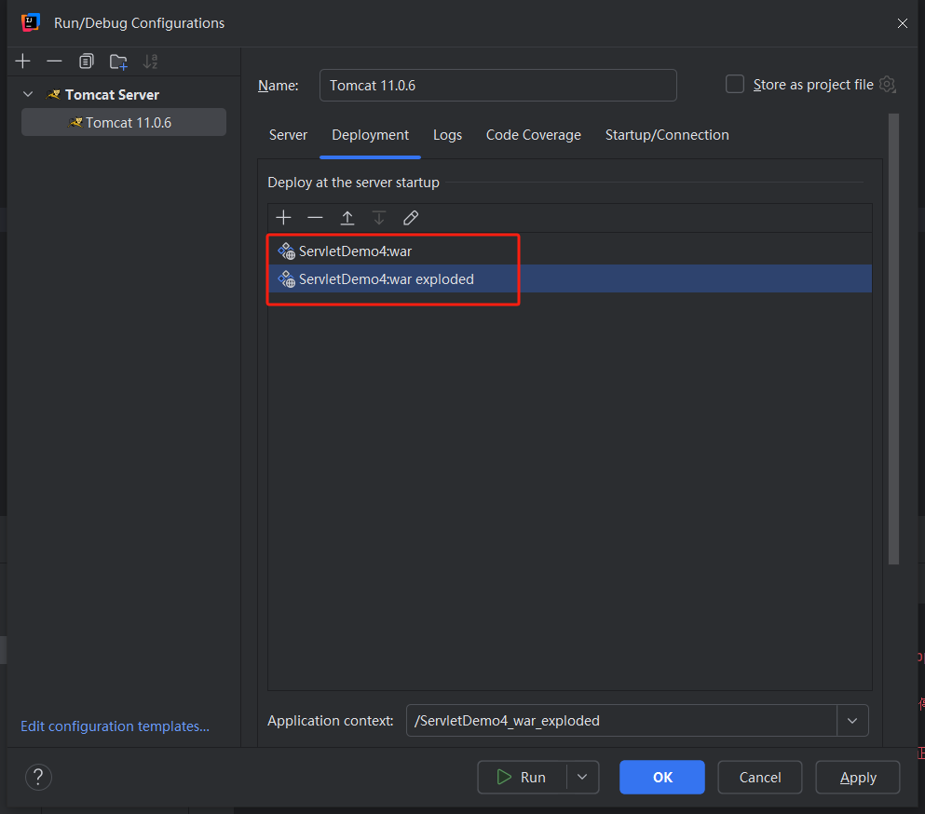The height and width of the screenshot is (814, 925).
Task: Switch to the Deployment tab
Action: [370, 135]
